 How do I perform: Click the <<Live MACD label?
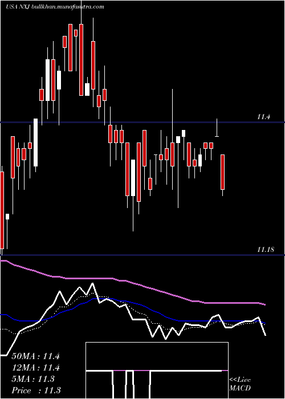click(240, 384)
